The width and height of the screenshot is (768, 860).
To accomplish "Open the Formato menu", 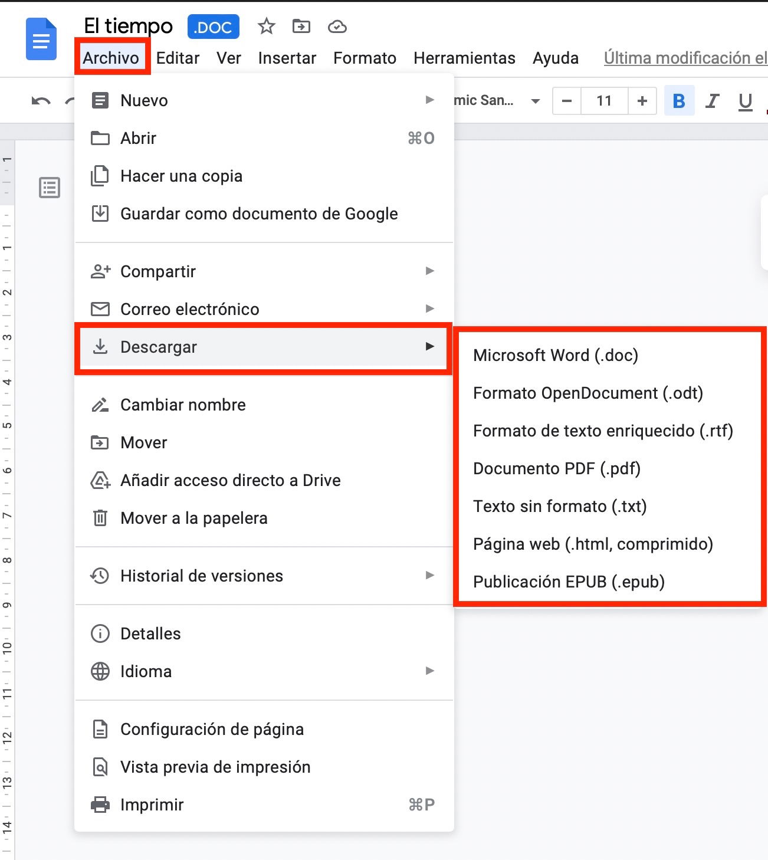I will point(365,58).
